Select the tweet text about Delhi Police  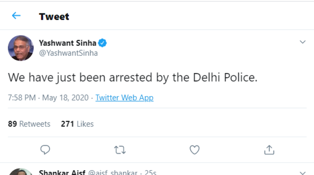coord(133,78)
